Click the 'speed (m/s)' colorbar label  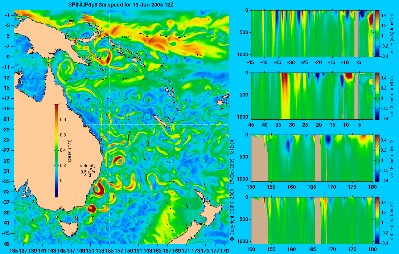pos(70,151)
